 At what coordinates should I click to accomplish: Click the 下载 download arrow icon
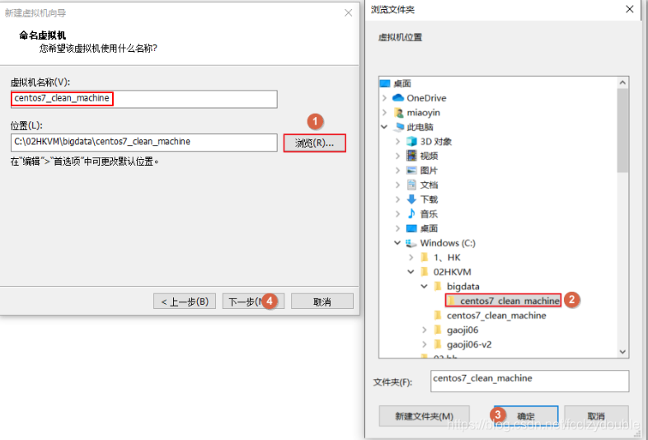[411, 199]
